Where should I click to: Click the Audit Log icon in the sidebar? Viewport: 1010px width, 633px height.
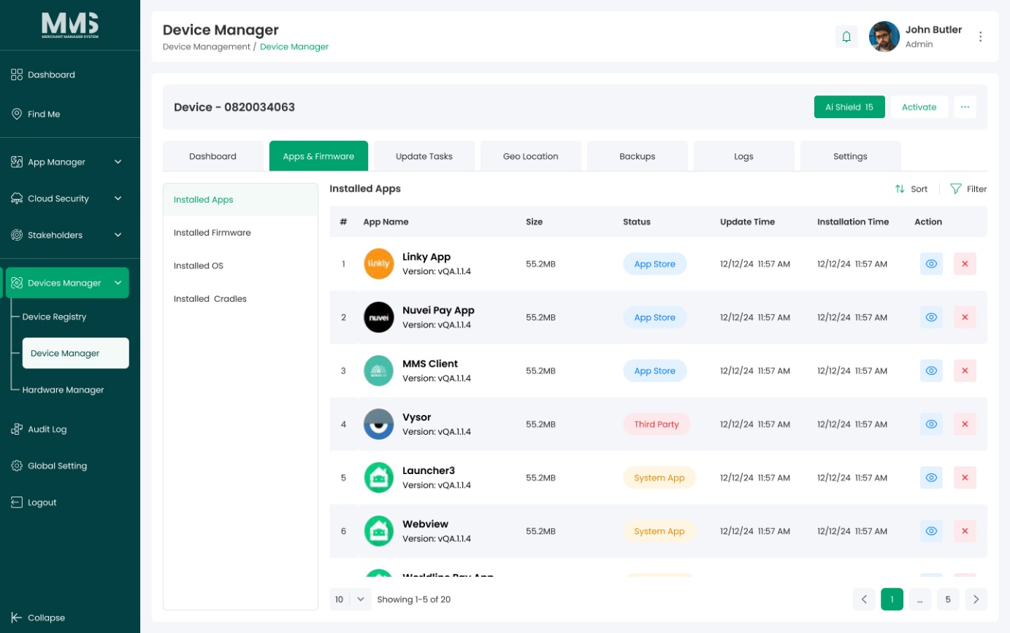click(17, 429)
